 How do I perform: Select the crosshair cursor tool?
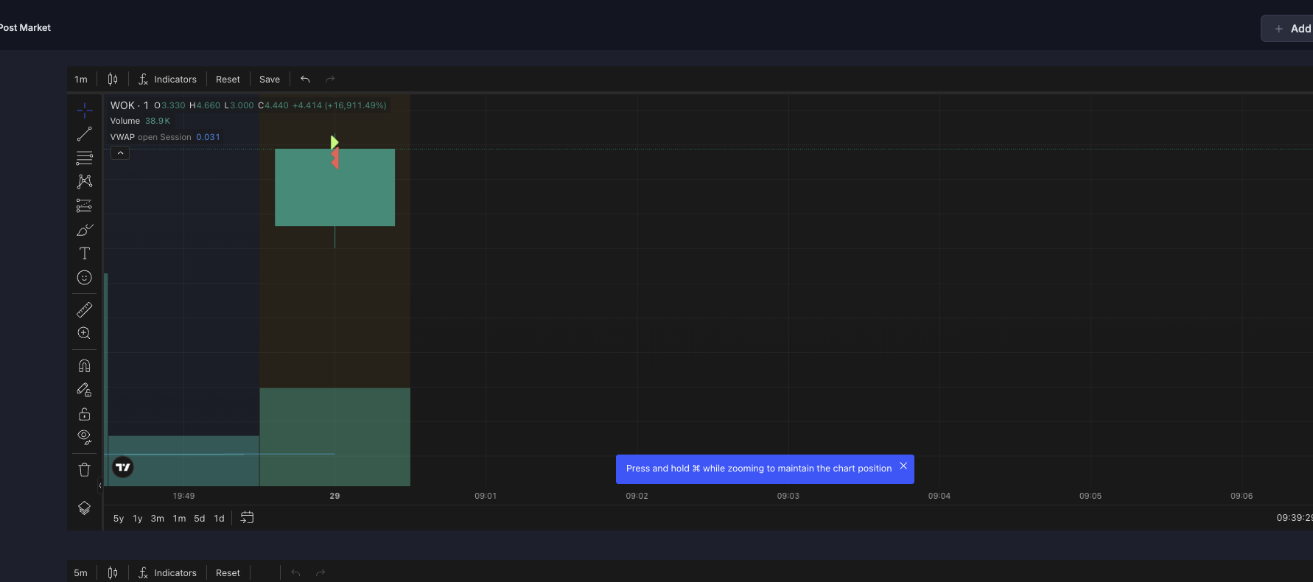coord(85,111)
